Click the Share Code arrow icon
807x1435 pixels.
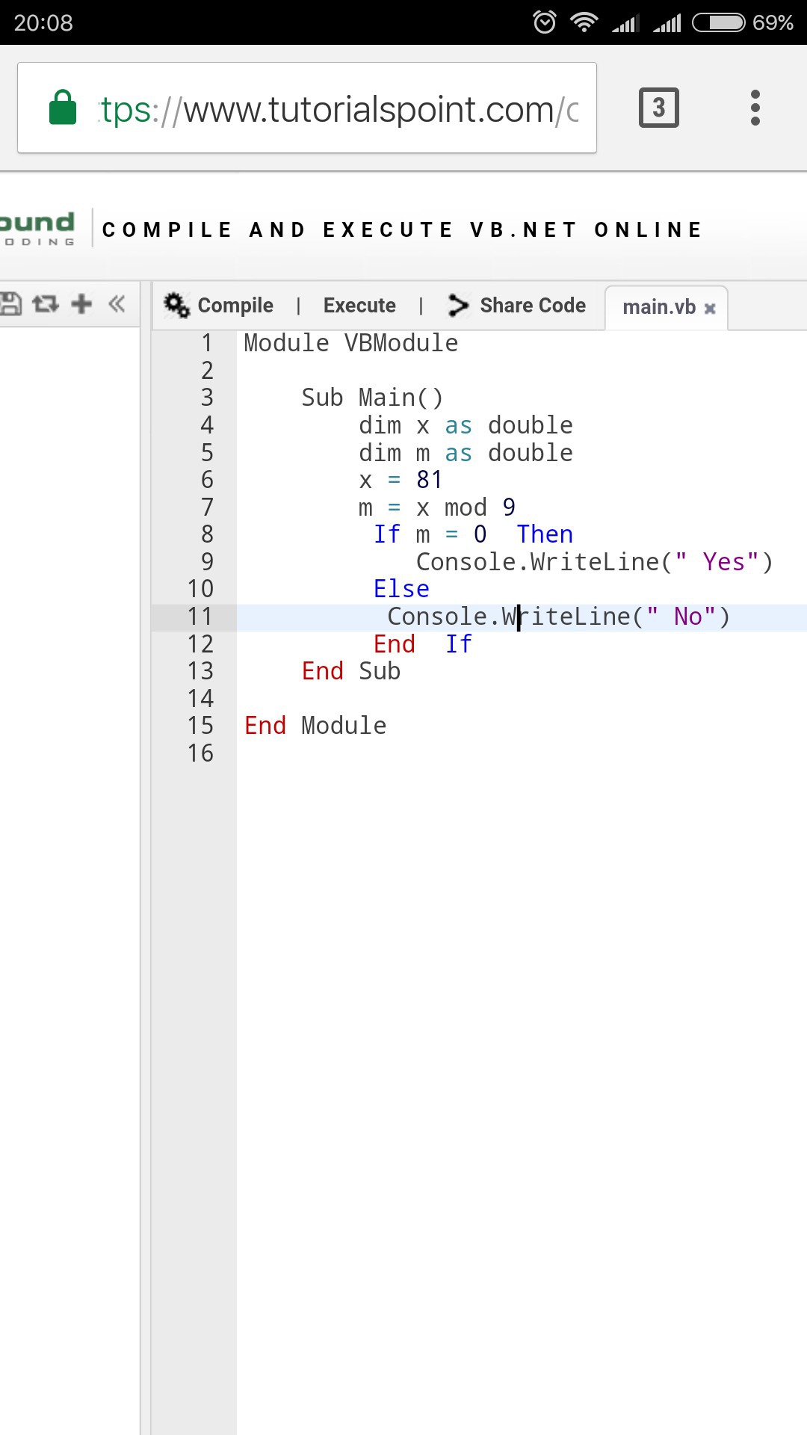point(458,305)
